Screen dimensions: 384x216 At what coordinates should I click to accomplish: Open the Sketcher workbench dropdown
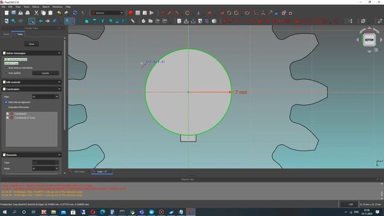(107, 13)
